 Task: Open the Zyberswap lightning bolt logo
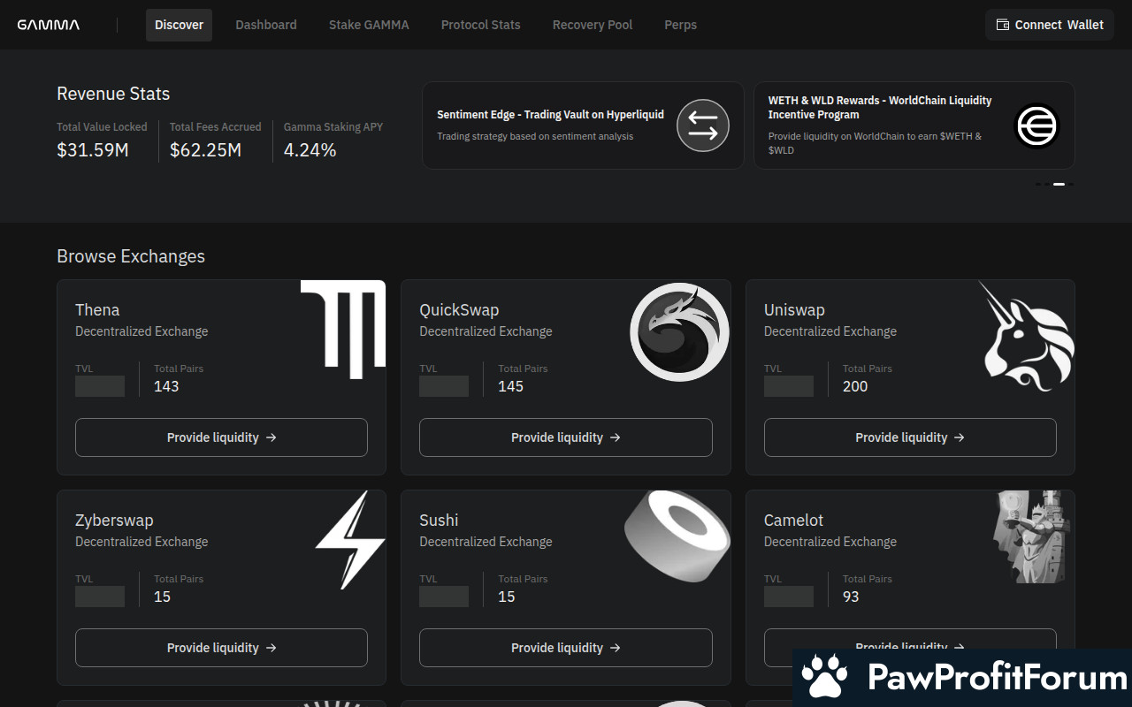pos(350,540)
